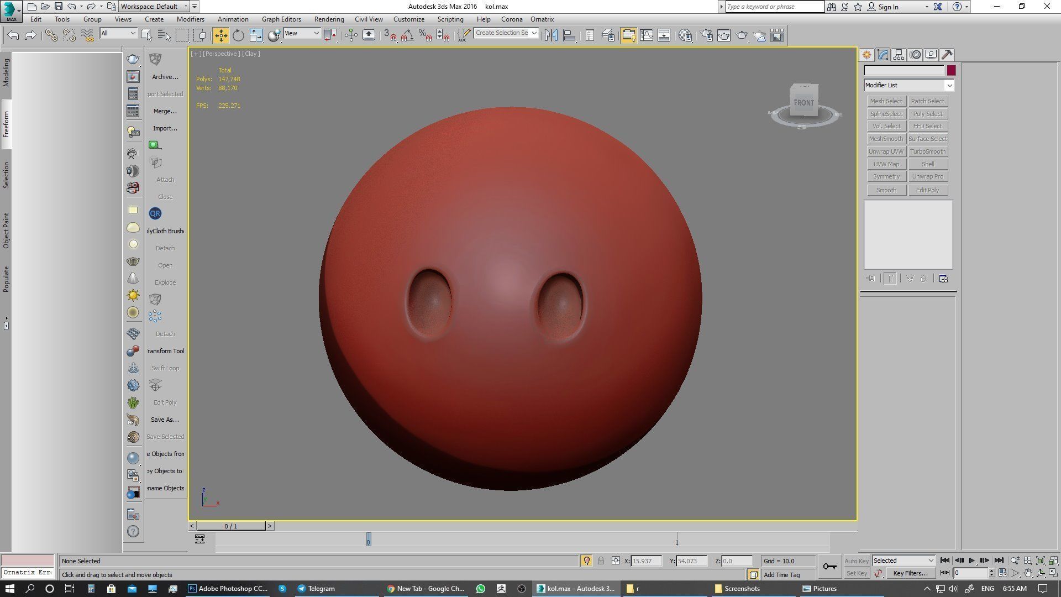Open the Workspace: Default dropdown

pos(154,7)
